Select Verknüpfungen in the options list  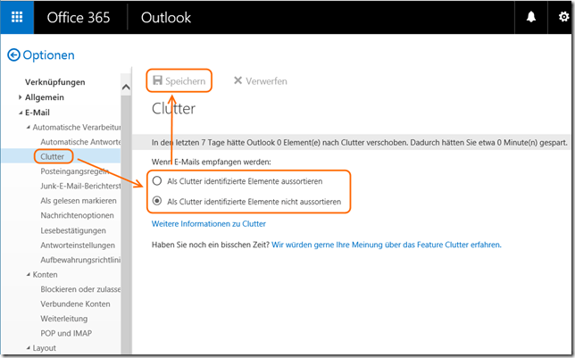coord(54,82)
